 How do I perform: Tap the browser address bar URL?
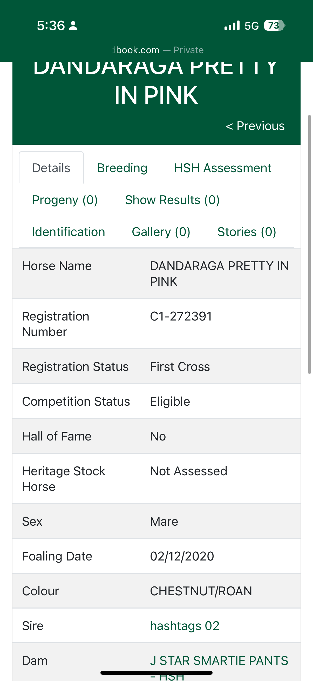[x=158, y=50]
